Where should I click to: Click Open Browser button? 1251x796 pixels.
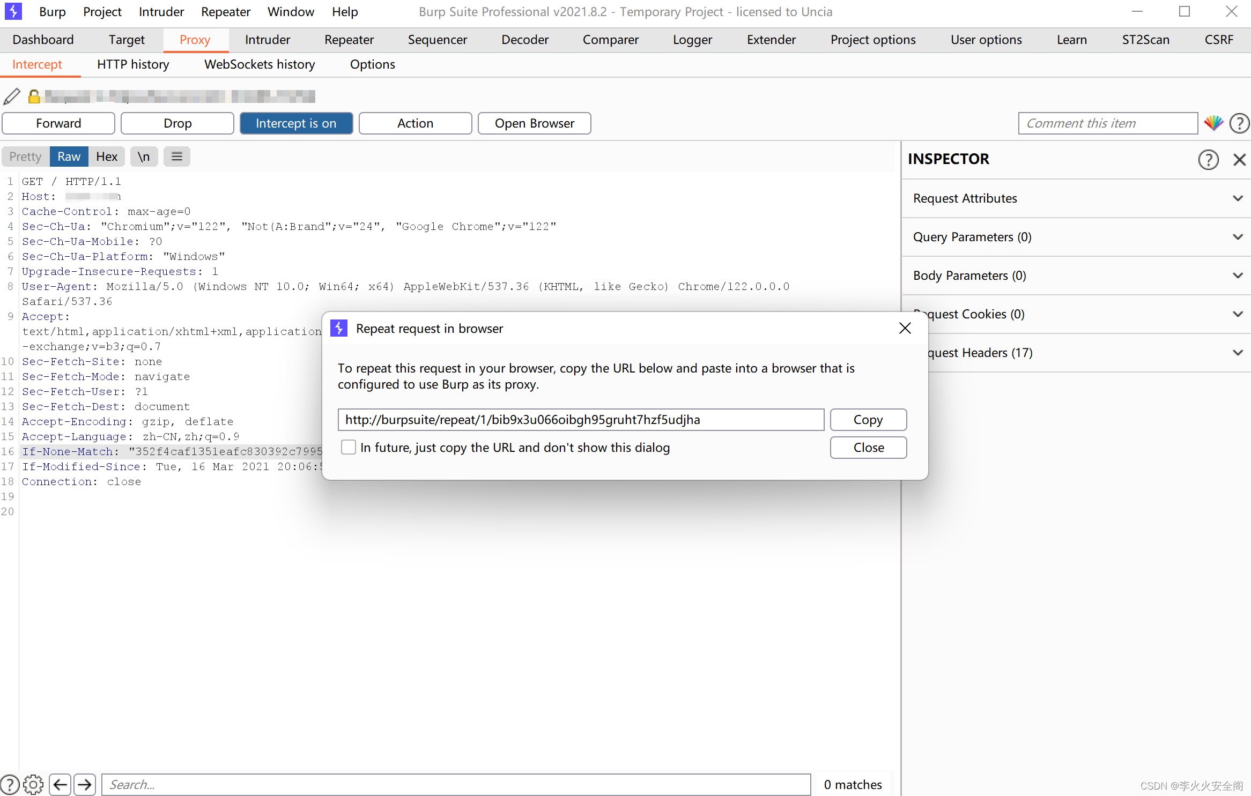click(535, 123)
